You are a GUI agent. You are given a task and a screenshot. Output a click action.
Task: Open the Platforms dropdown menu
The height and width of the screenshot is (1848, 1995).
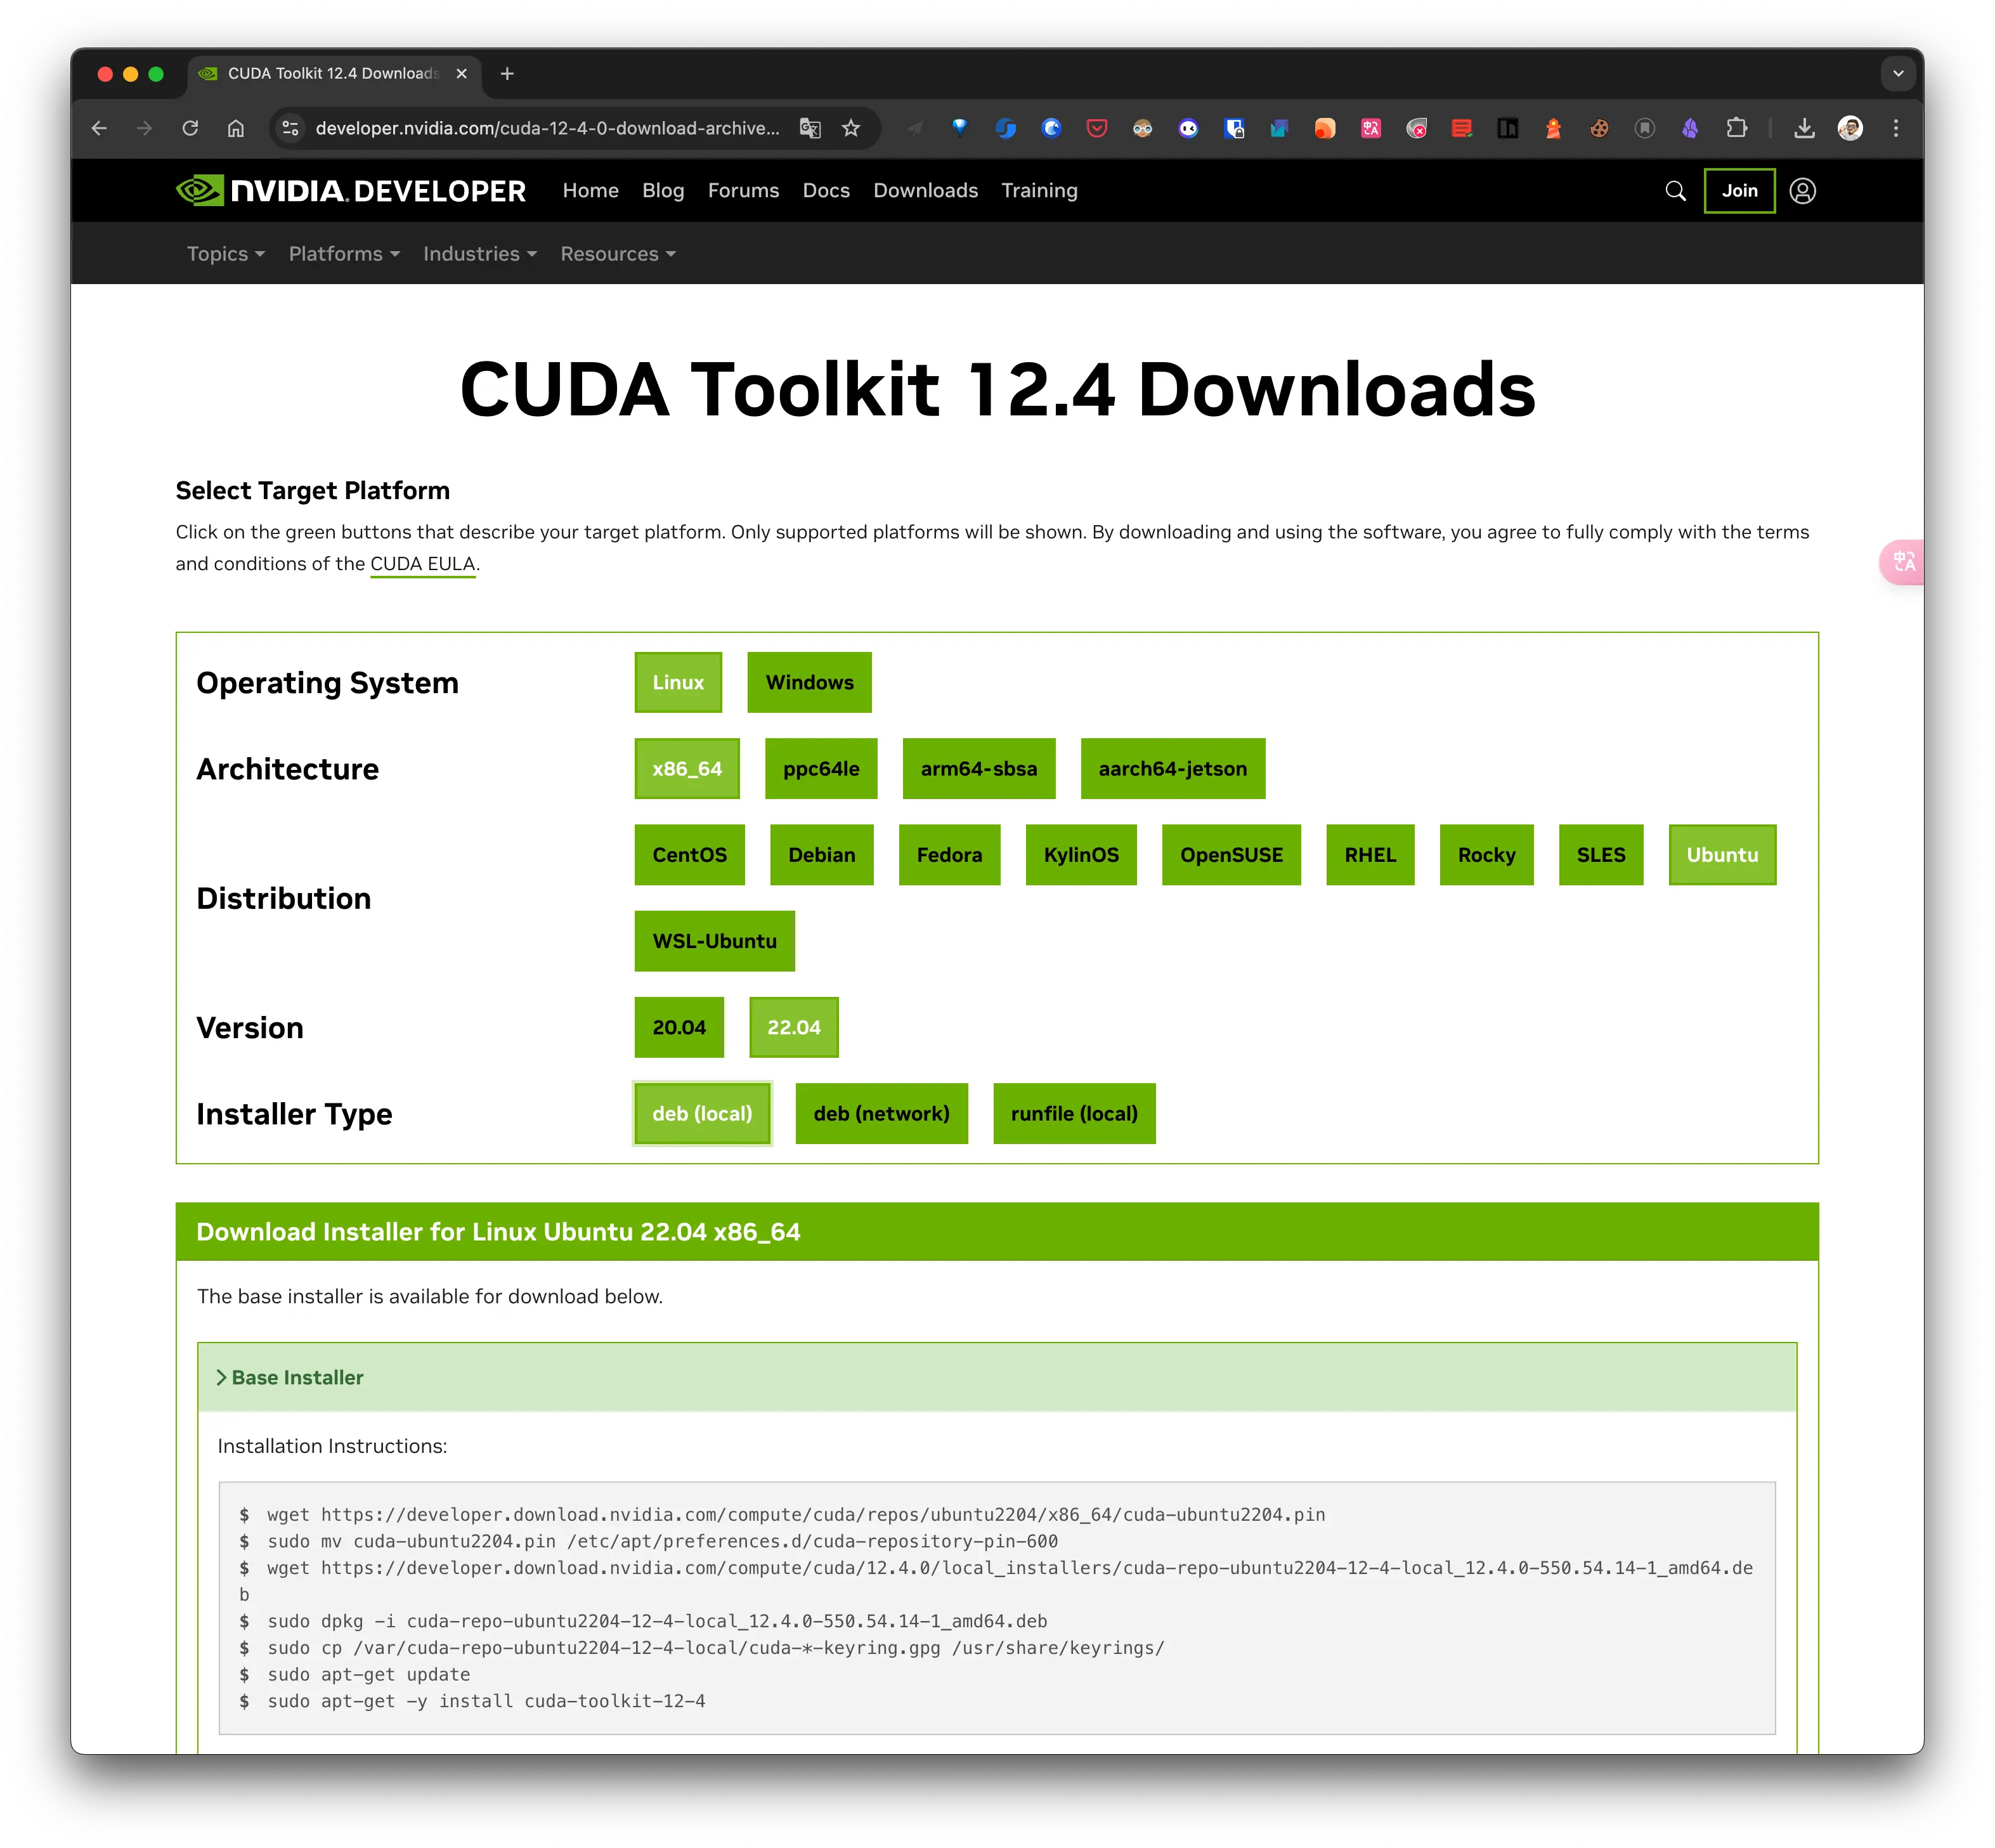point(344,254)
